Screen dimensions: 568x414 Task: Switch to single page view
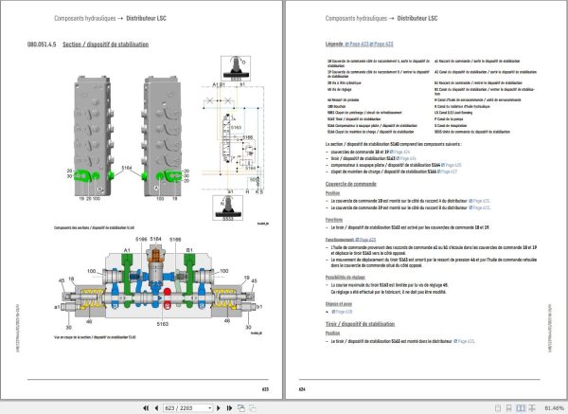coord(498,408)
